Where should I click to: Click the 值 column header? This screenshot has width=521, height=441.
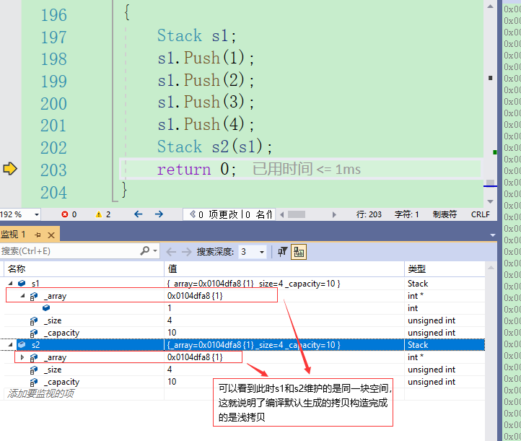click(x=284, y=268)
